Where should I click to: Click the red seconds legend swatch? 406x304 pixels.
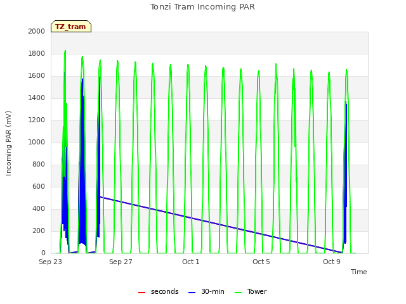pos(142,293)
